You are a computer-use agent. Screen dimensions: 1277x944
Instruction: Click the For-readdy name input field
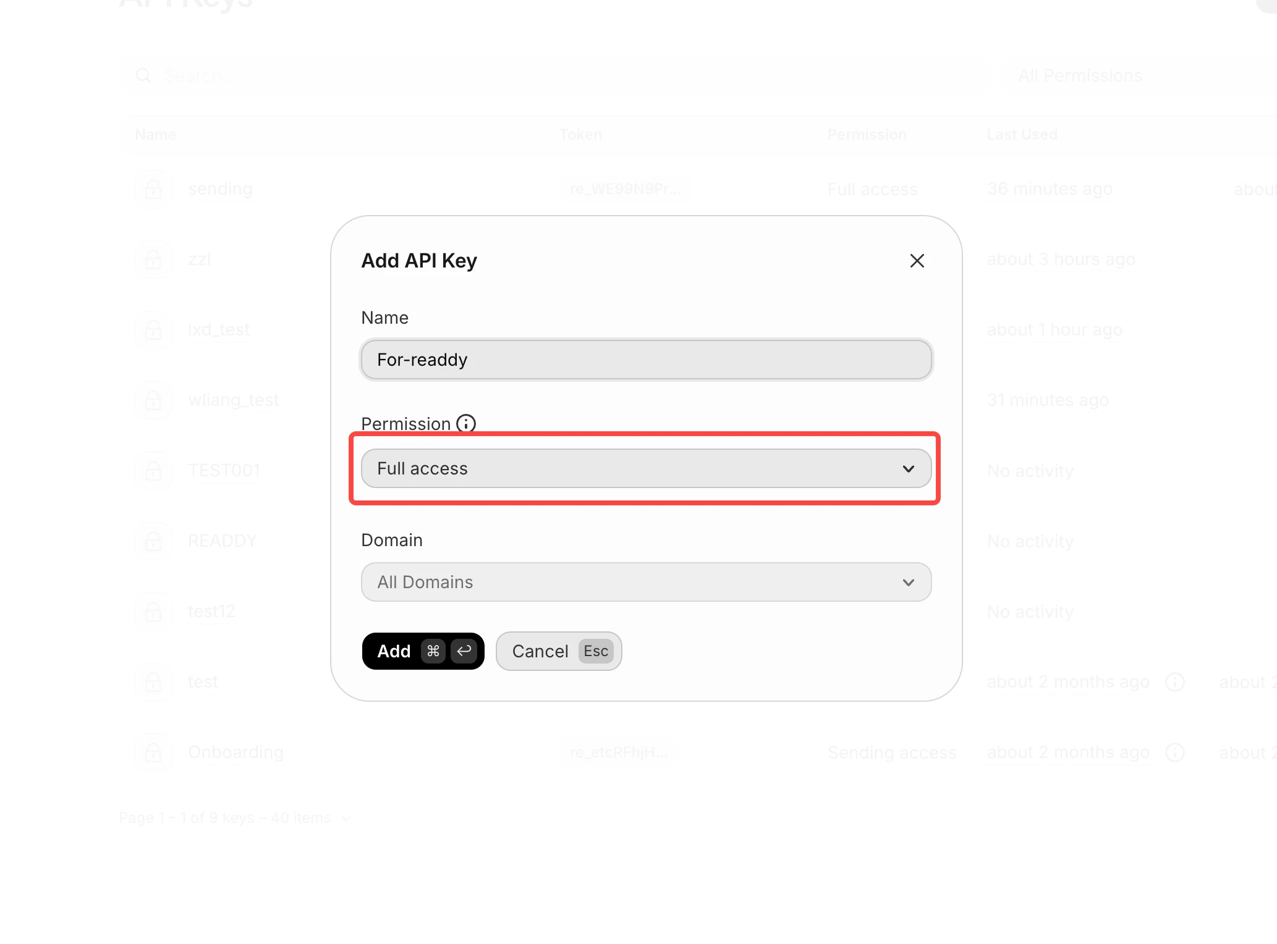point(645,359)
